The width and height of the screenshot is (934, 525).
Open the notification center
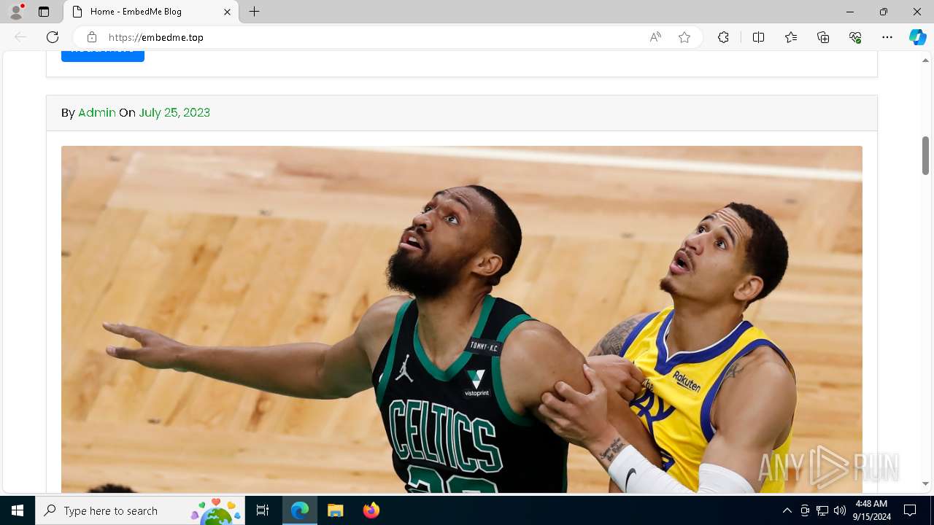910,510
